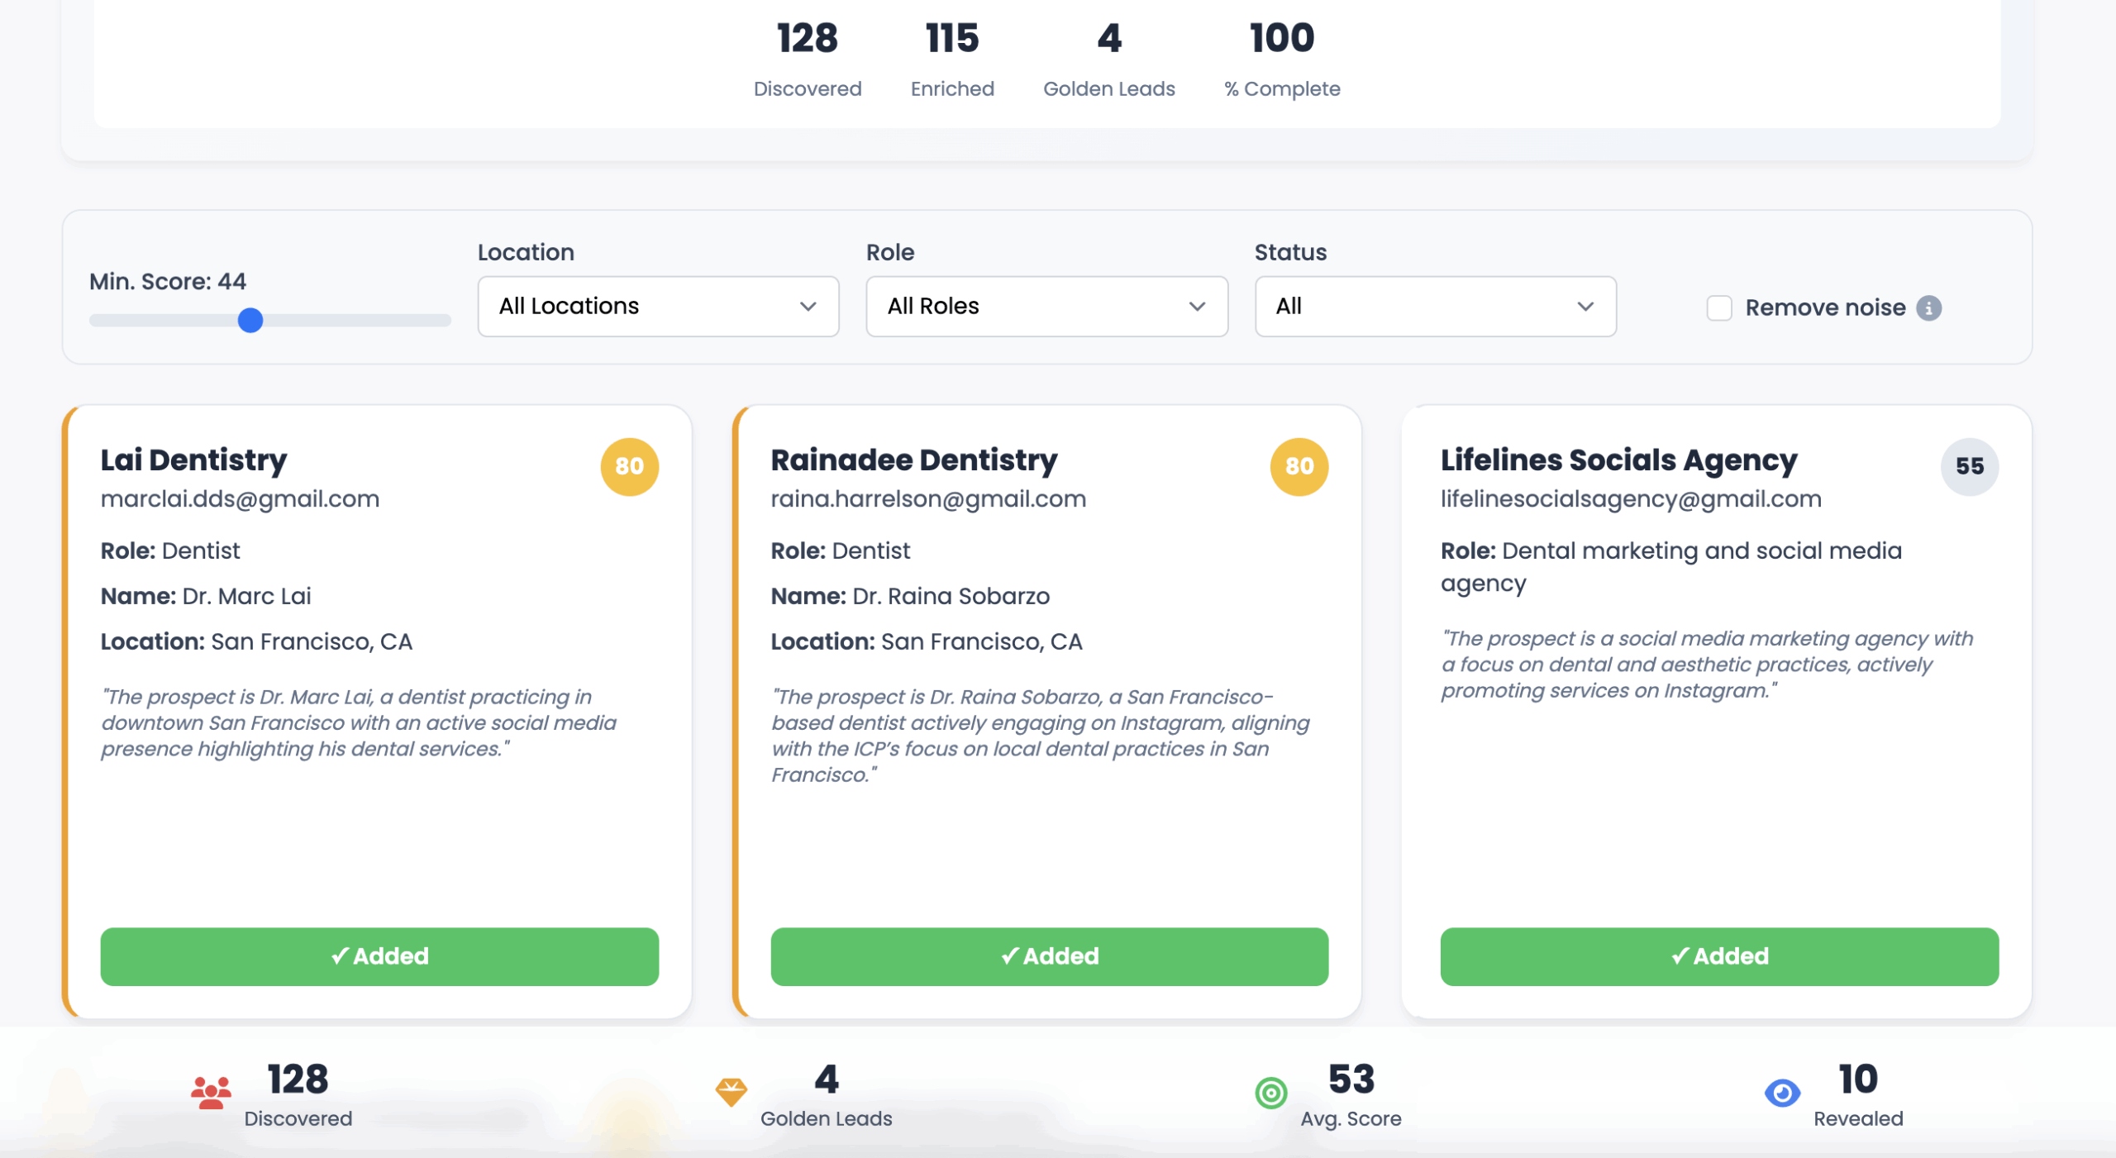The width and height of the screenshot is (2116, 1158).
Task: Click the marclai.dds@gmail.com email
Action: 240,499
